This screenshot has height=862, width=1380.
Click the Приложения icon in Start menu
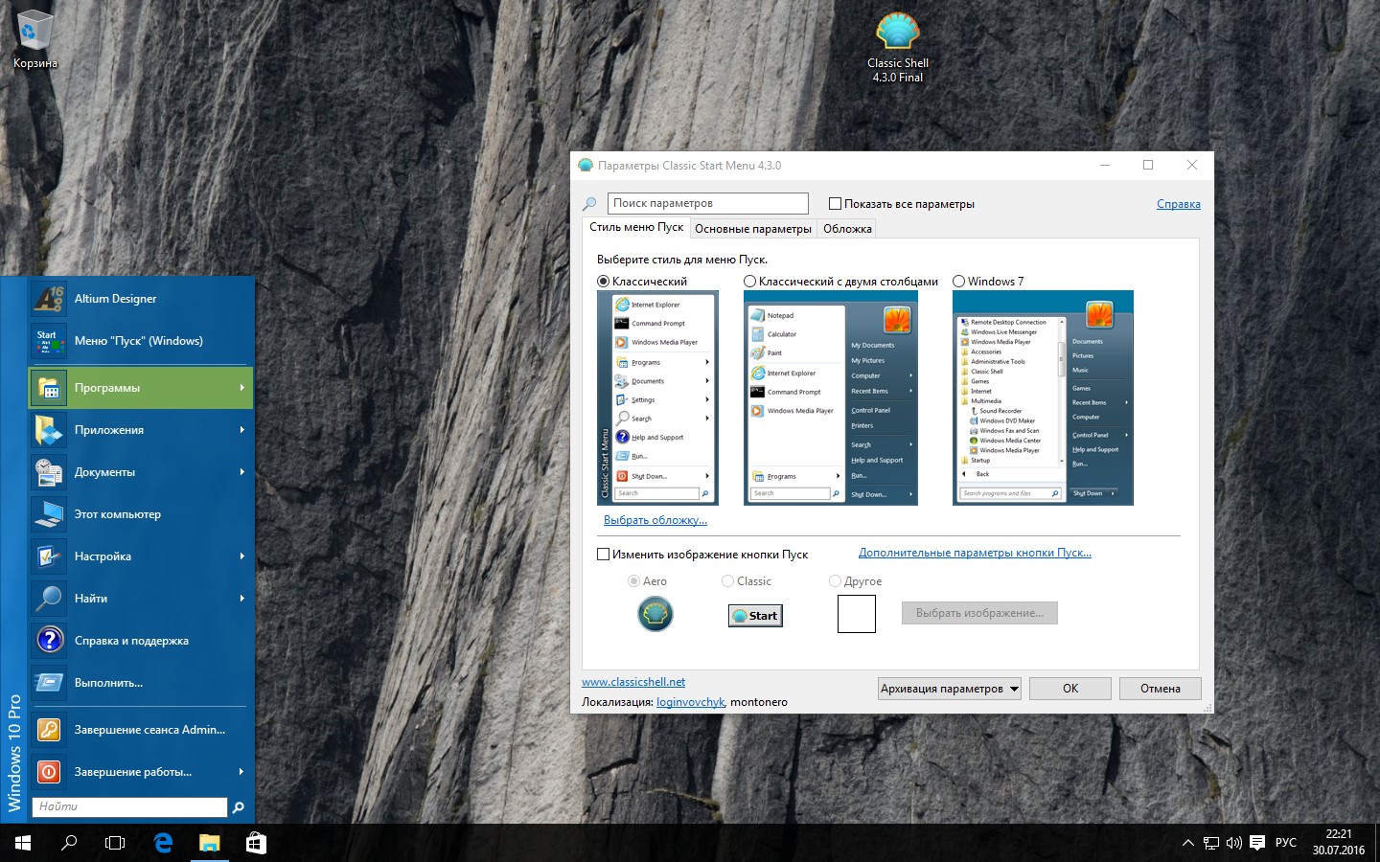tap(48, 430)
